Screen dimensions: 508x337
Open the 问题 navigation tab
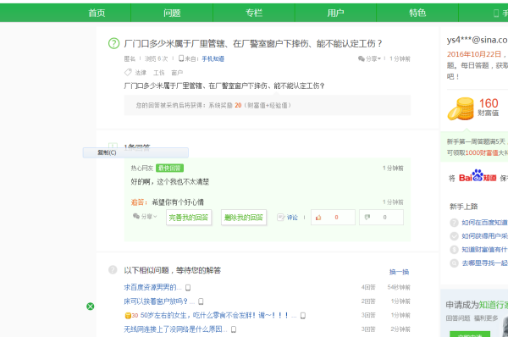click(172, 13)
